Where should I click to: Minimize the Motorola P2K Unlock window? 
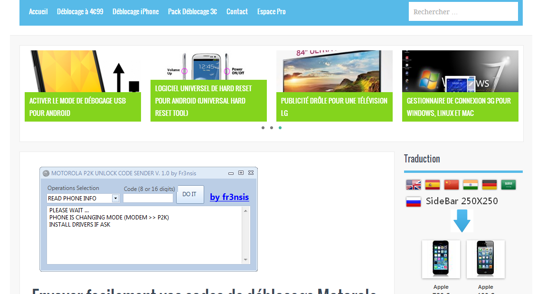tap(231, 173)
